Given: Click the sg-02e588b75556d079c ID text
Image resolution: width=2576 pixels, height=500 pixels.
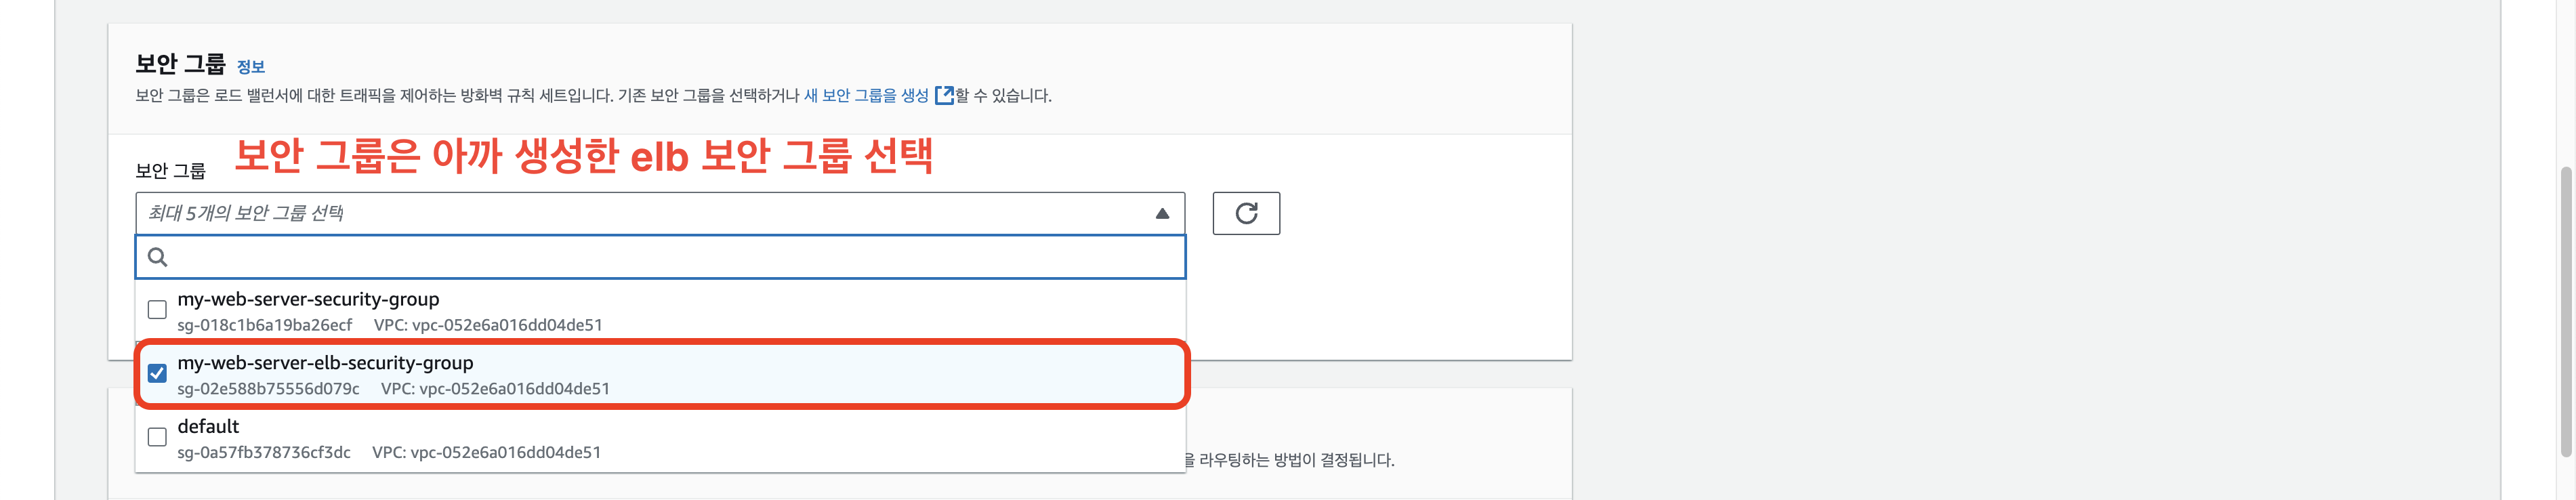Looking at the screenshot, I should pos(268,389).
